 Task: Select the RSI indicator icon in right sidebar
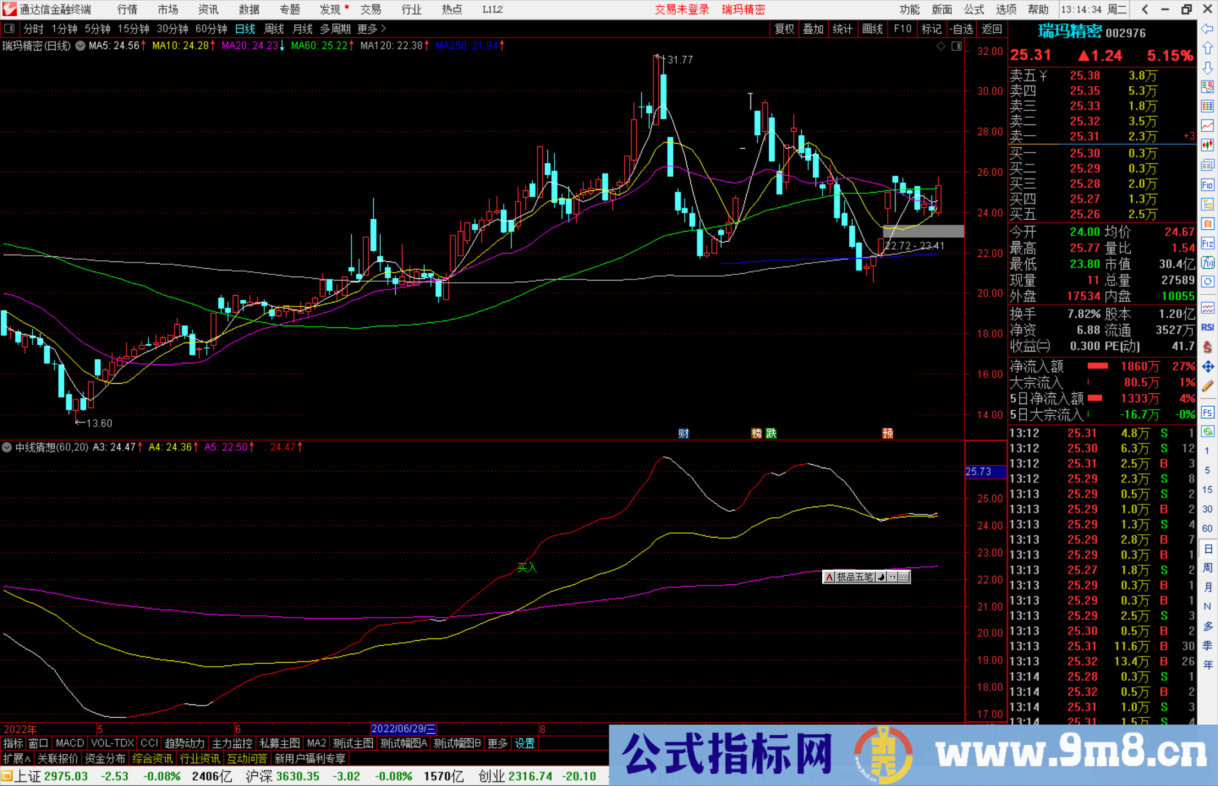pos(1208,327)
